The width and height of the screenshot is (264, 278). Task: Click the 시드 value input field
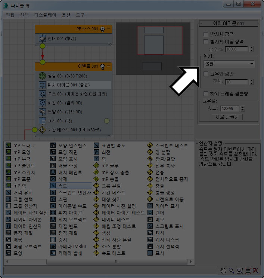coord(230,109)
